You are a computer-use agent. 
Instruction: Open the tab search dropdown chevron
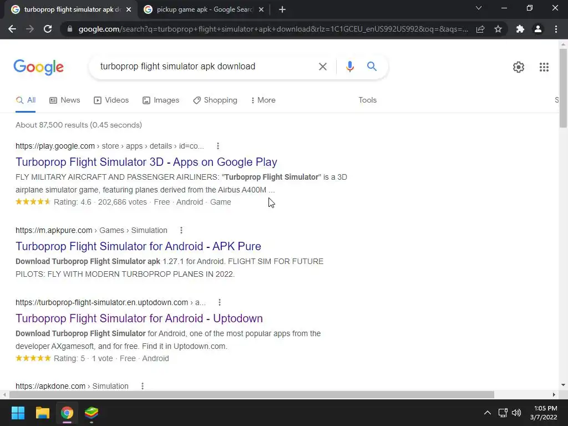tap(479, 8)
